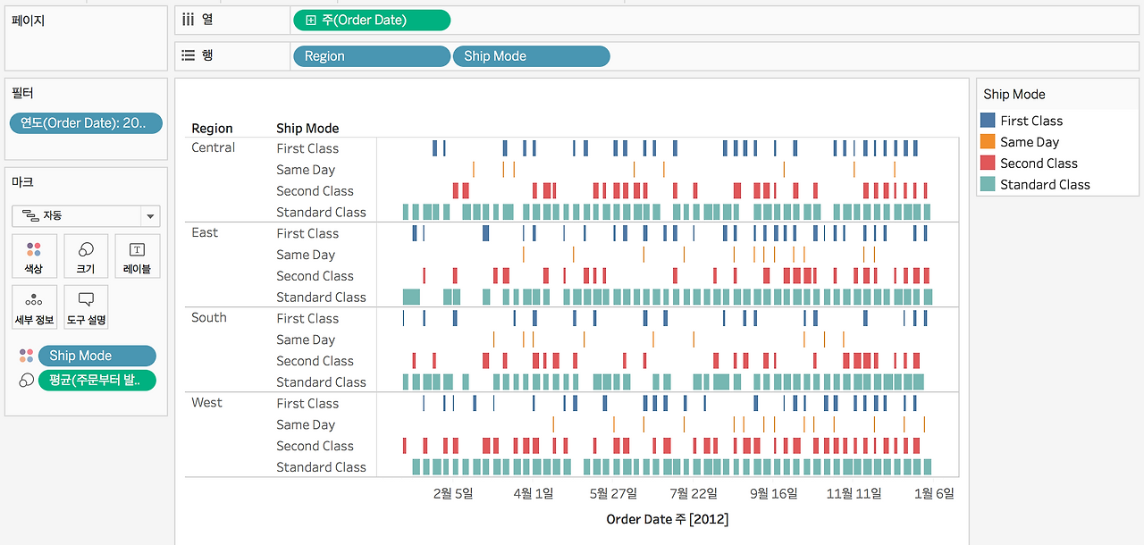Click the size icon beside 평균(주문부터 발.. pill
The image size is (1144, 545).
27,381
